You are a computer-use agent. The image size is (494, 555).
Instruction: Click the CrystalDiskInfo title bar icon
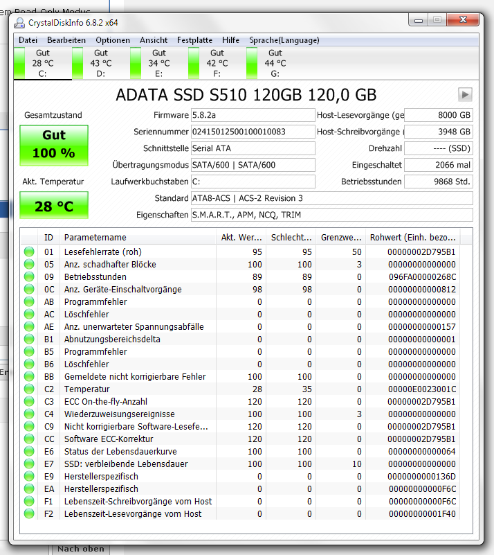pyautogui.click(x=19, y=23)
